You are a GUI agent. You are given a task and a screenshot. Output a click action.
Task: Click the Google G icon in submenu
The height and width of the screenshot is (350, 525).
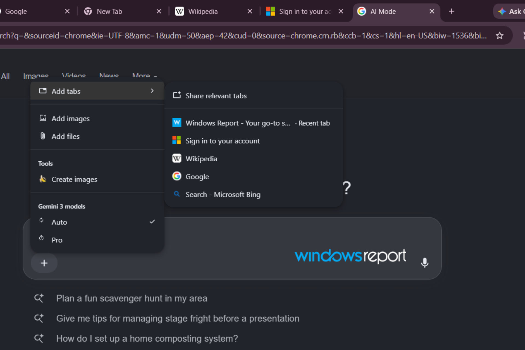177,176
